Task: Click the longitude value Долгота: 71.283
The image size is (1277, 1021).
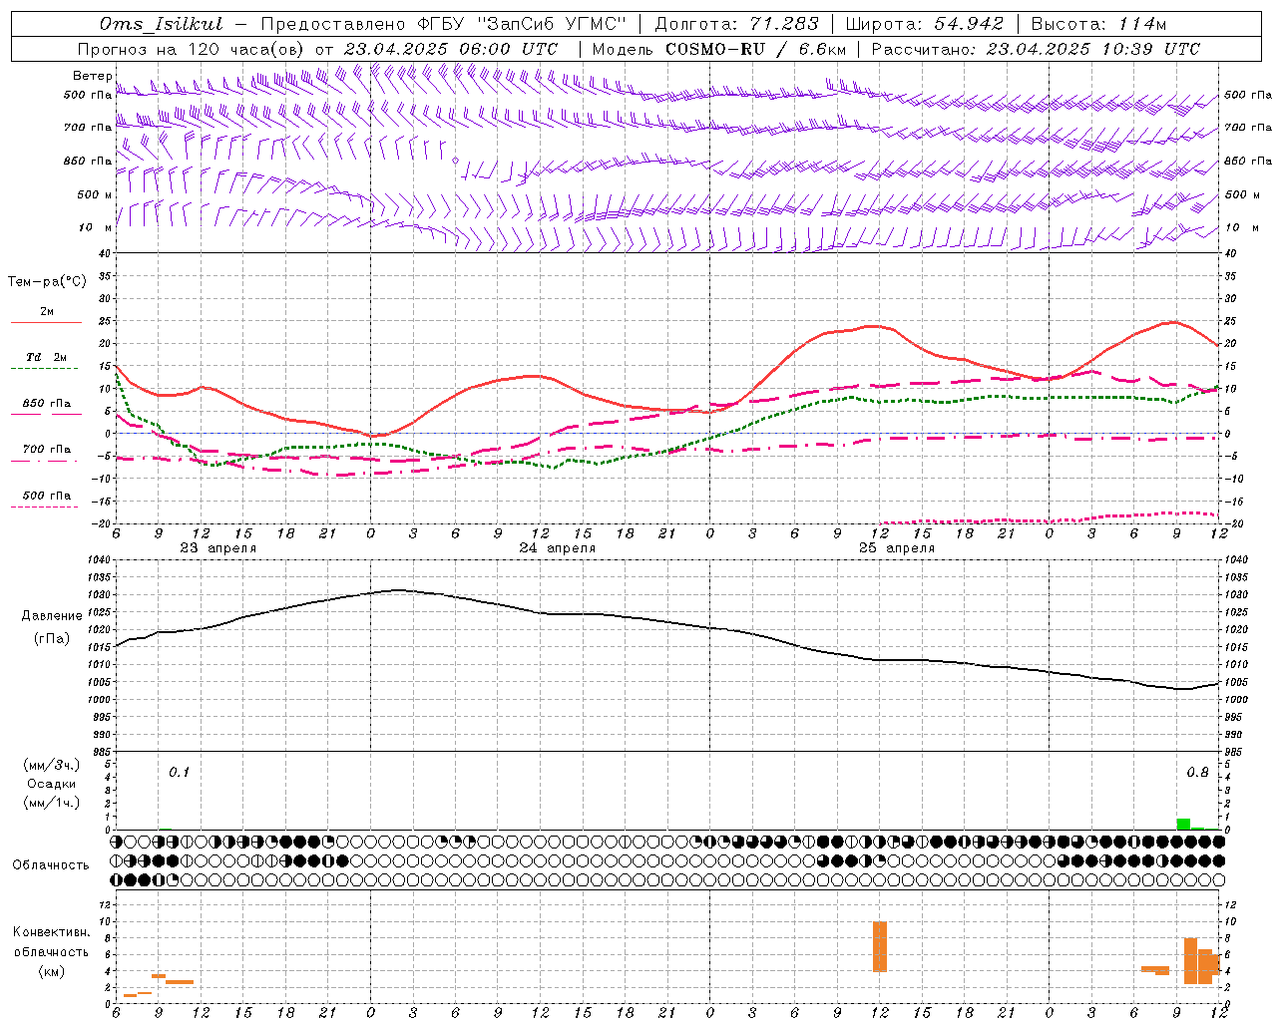Action: click(x=737, y=24)
